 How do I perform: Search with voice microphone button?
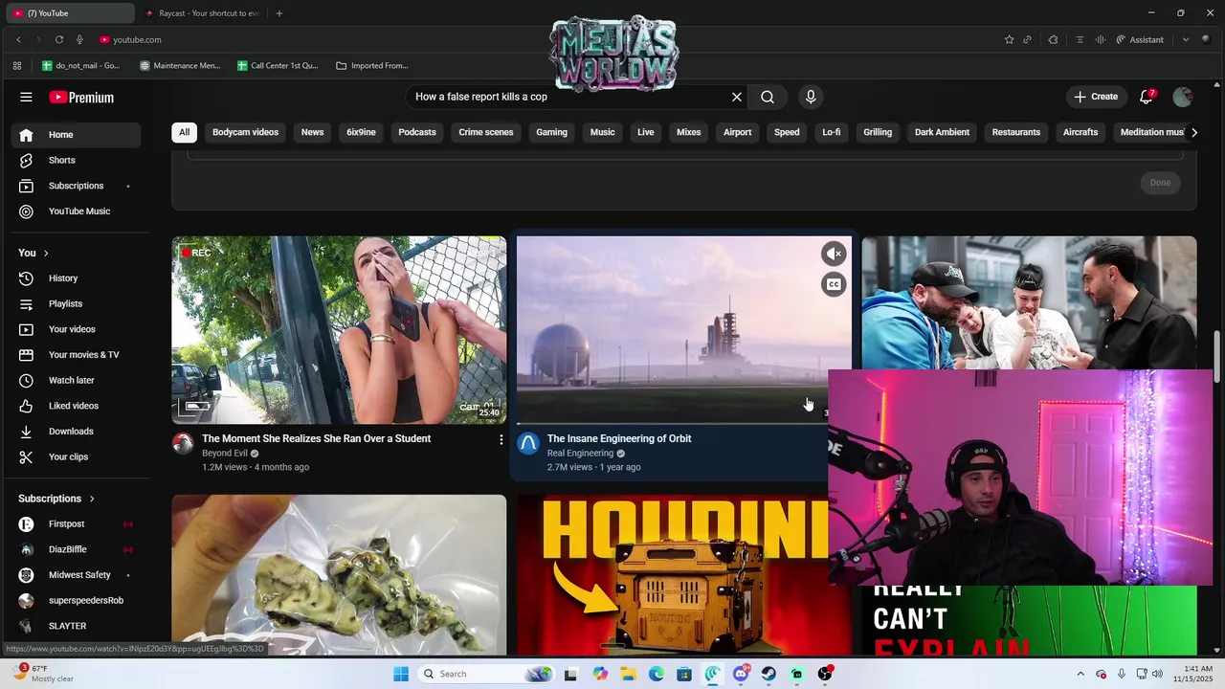coord(811,97)
